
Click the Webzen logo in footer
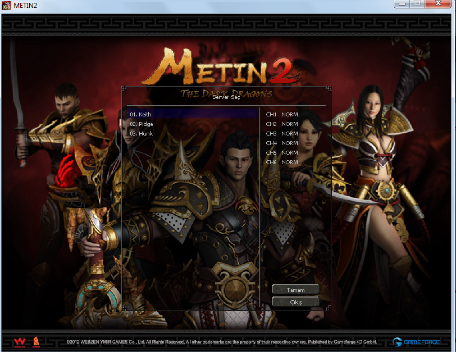[20, 342]
